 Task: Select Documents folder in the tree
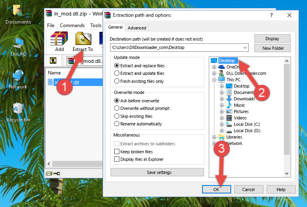[244, 92]
